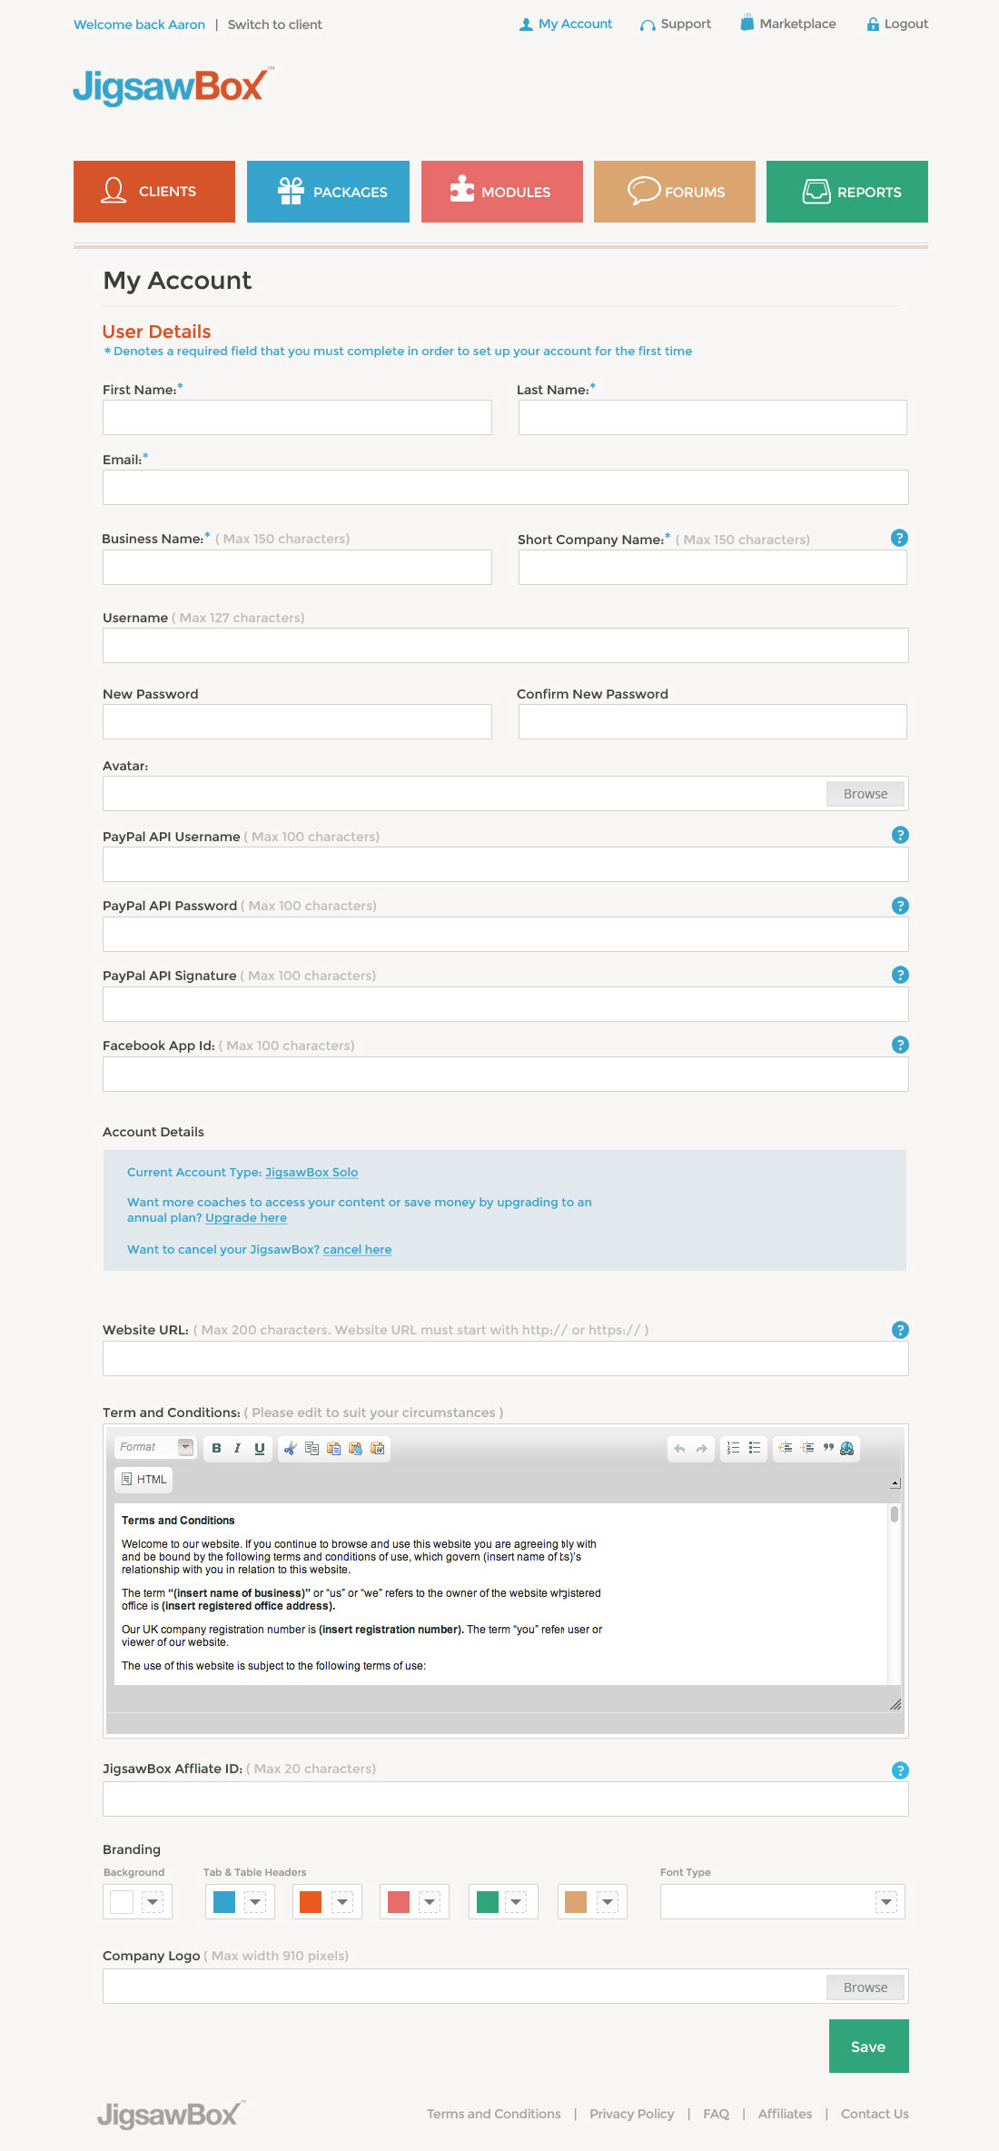Collapse the editor toolbar with small arrow

tap(895, 1483)
